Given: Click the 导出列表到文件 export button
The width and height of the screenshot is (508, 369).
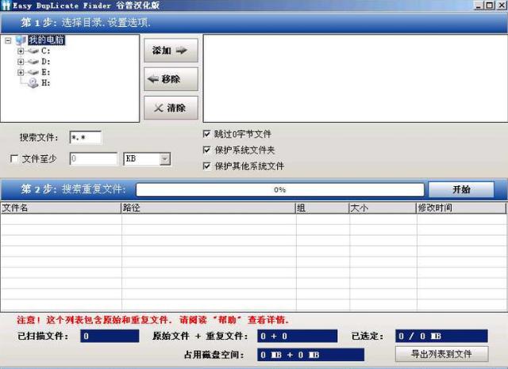Looking at the screenshot, I should click(441, 354).
